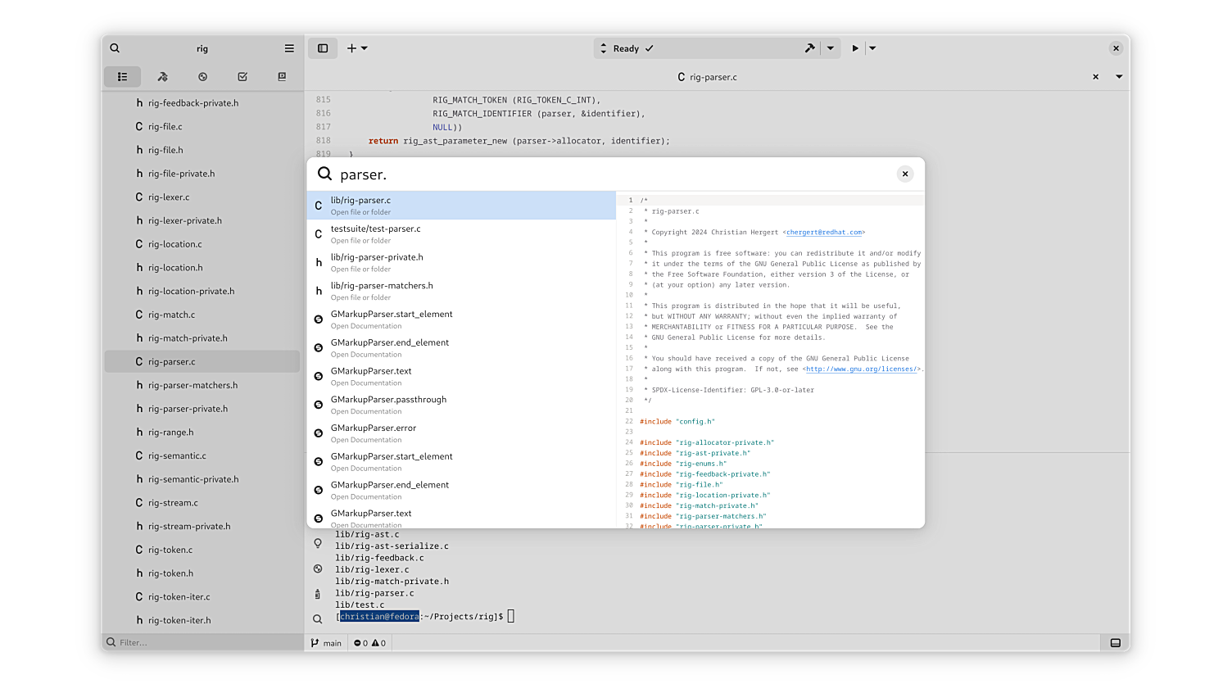Switch to the TODO checklist sidebar icon
Image resolution: width=1232 pixels, height=693 pixels.
click(x=242, y=77)
